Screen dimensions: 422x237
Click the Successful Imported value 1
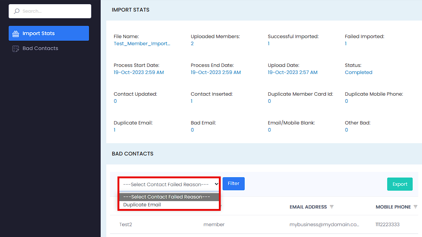click(269, 44)
